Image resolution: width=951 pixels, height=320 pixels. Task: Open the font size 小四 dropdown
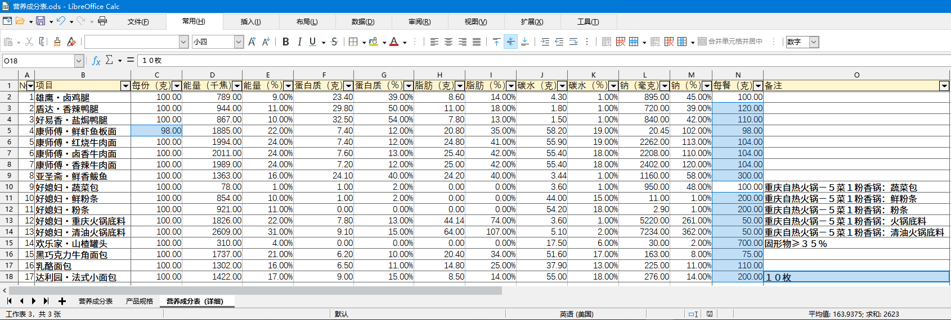tap(239, 42)
